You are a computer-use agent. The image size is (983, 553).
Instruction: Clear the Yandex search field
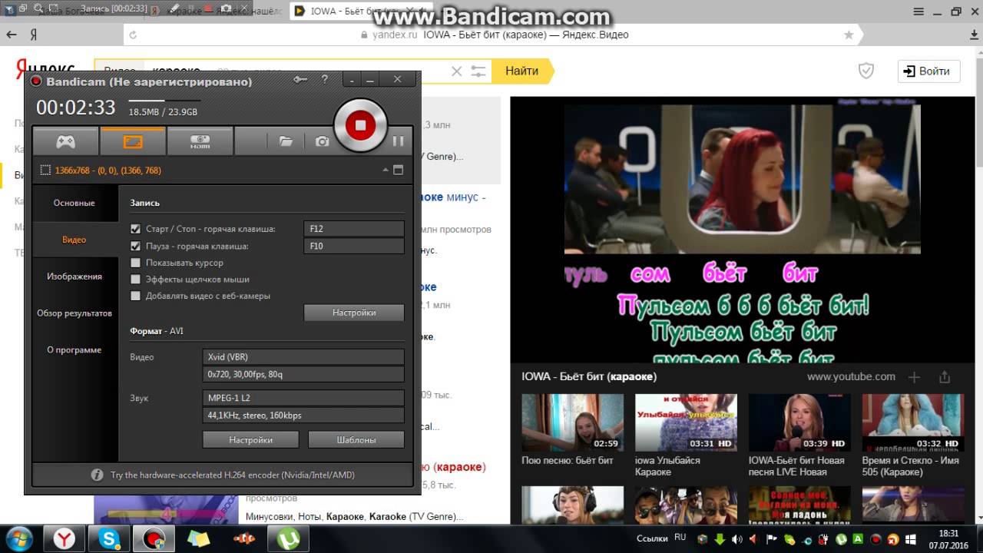[x=456, y=71]
